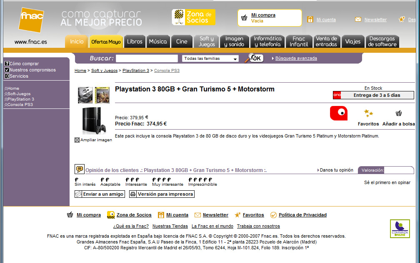Screen dimensions: 420x263
Task: Click the Consola PS3 breadcrumb link
Action: [x=167, y=71]
